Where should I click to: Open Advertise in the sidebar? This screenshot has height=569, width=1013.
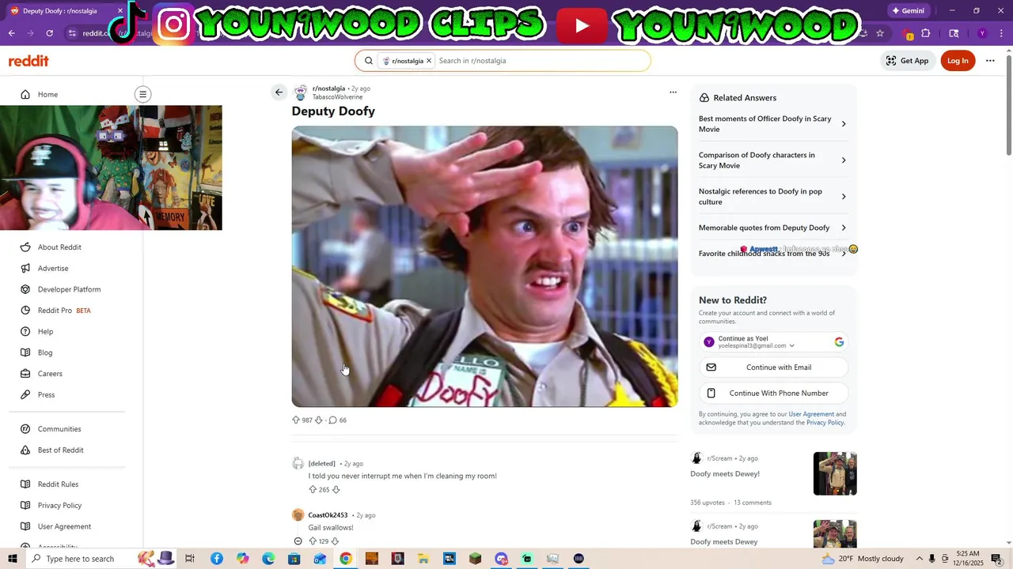coord(53,269)
